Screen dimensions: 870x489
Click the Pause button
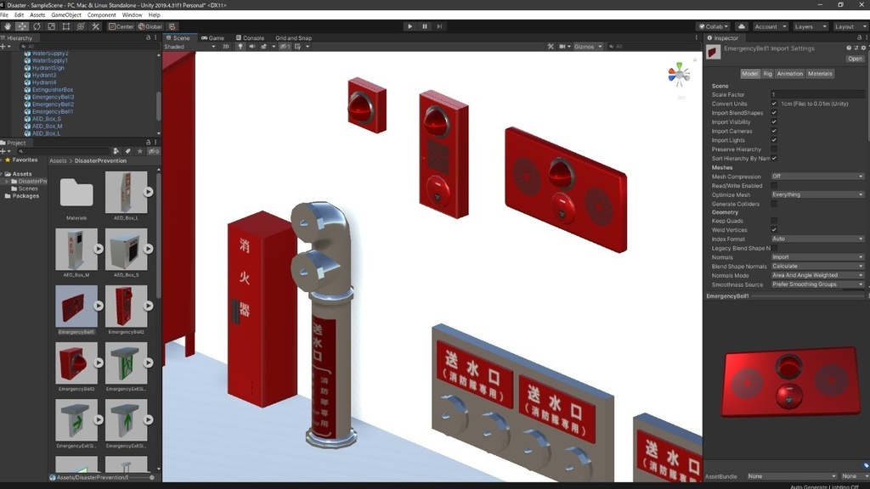coord(425,26)
